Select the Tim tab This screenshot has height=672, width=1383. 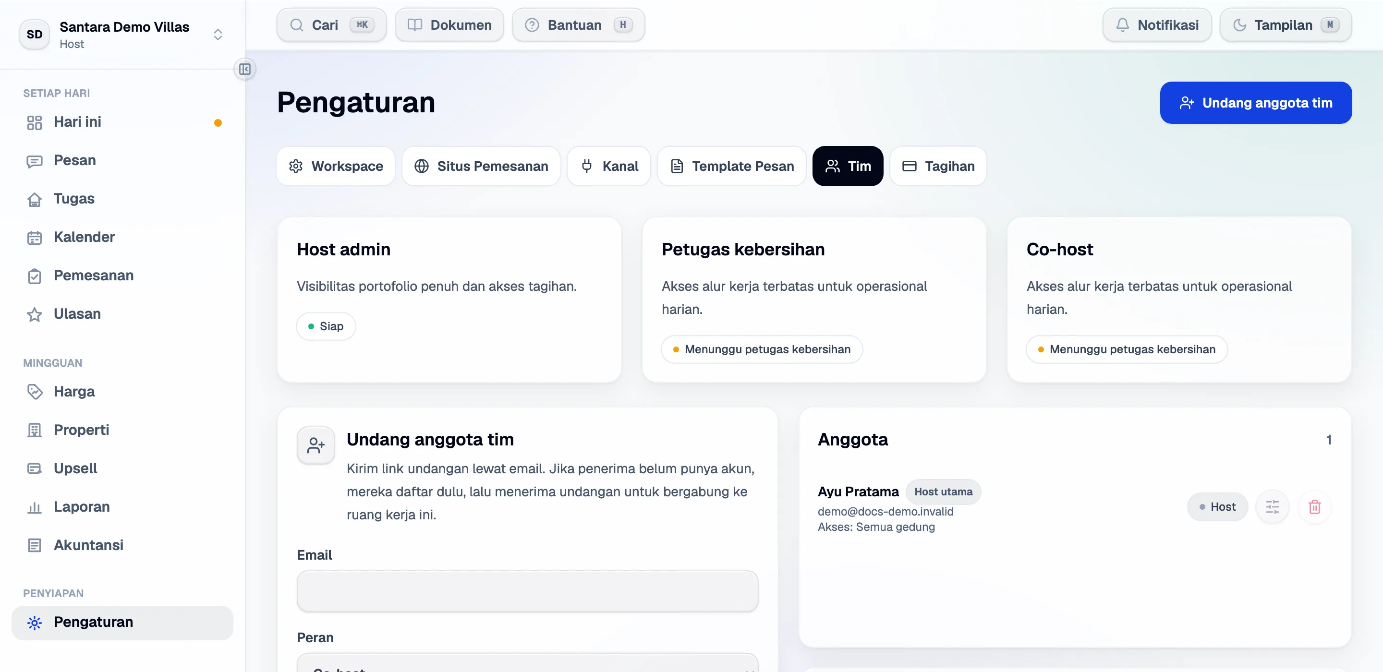coord(848,167)
